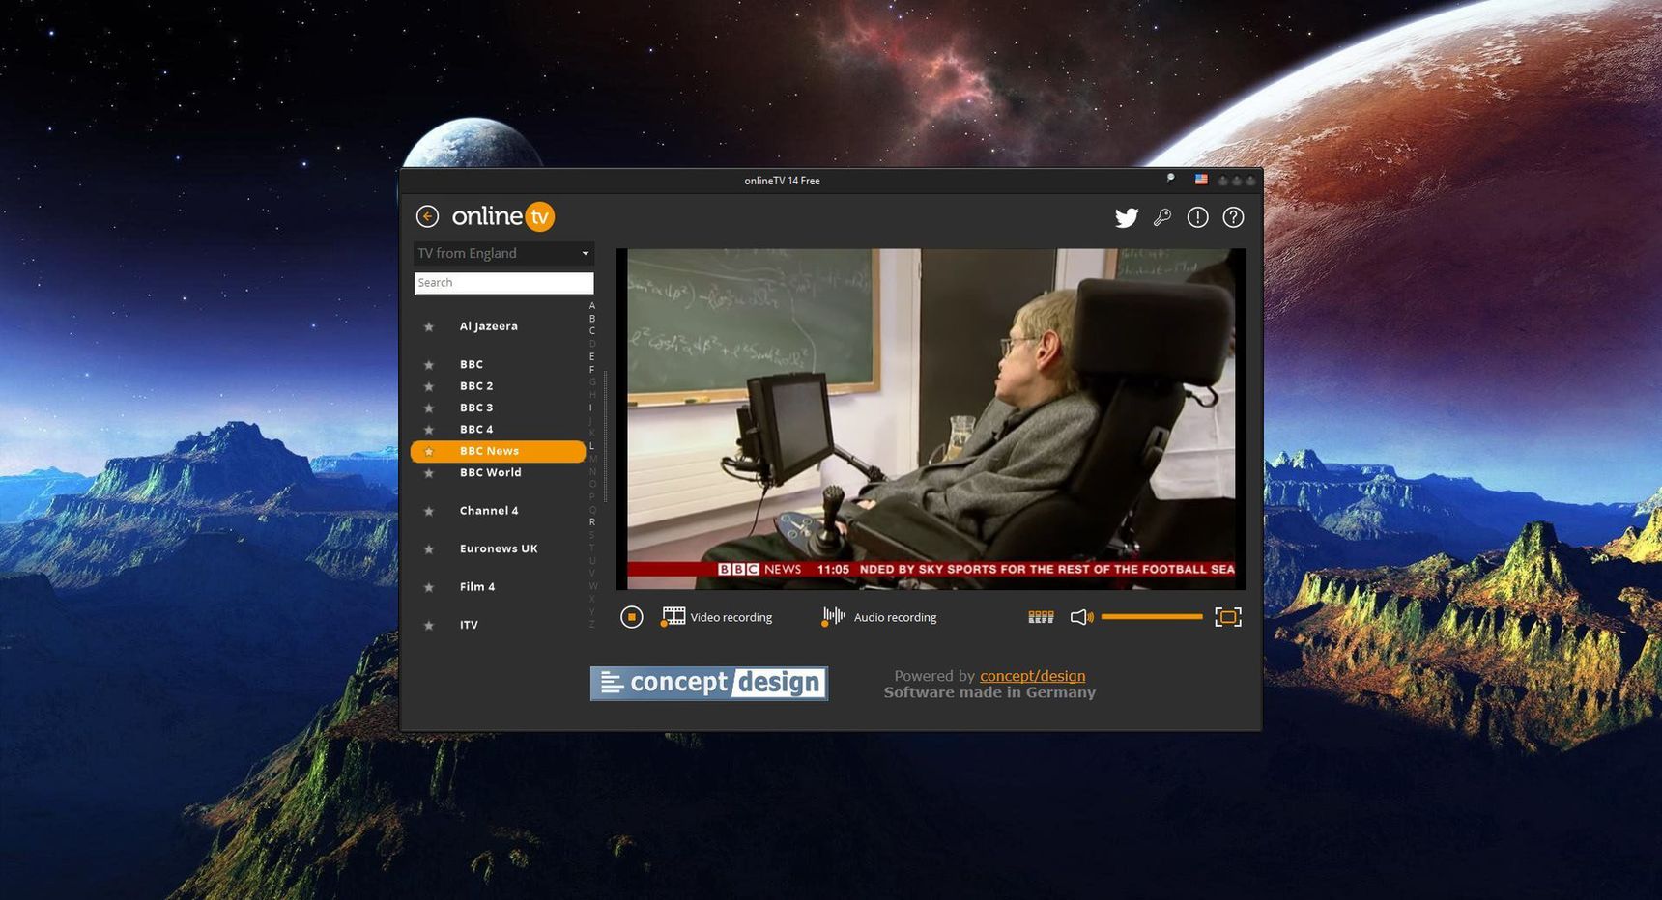Mute the speaker volume icon

1081,617
